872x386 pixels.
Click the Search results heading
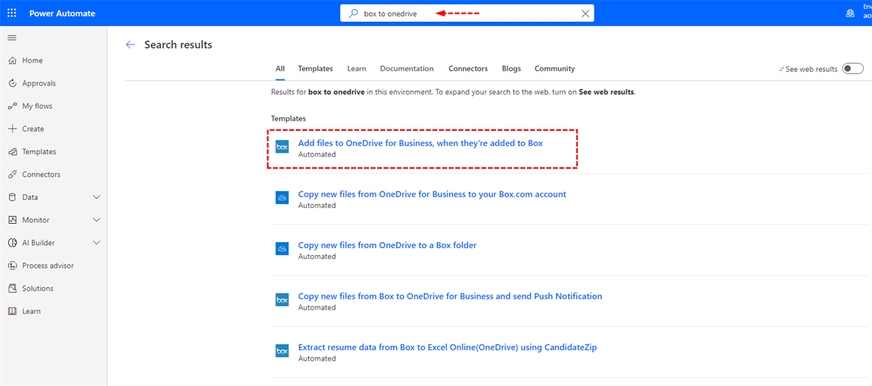coord(178,44)
